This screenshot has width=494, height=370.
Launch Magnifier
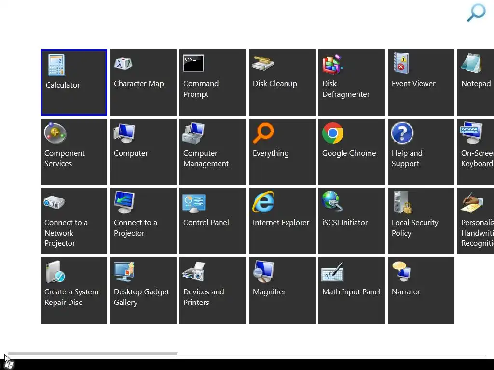[x=282, y=291]
